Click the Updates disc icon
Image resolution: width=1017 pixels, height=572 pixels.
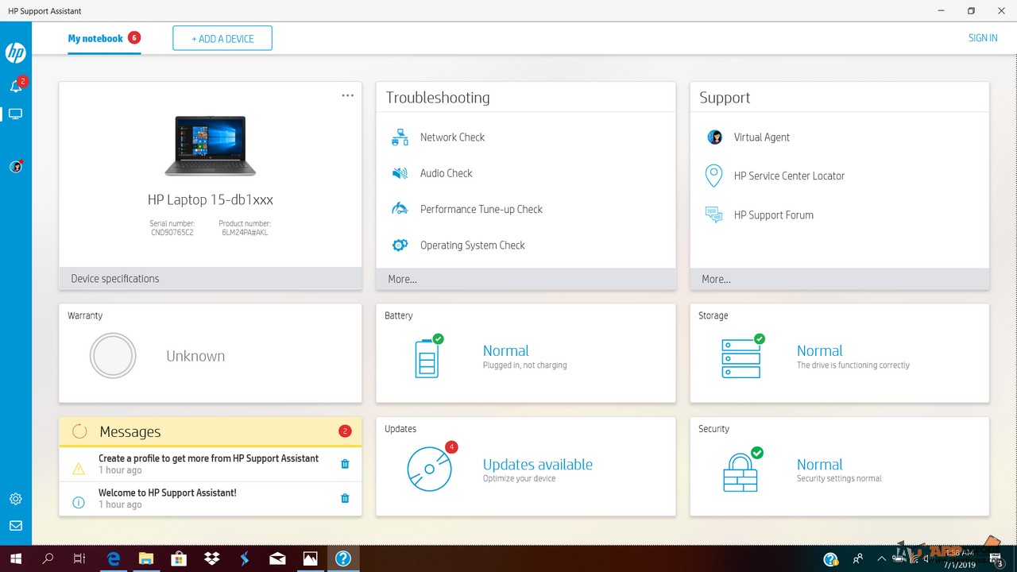tap(430, 468)
